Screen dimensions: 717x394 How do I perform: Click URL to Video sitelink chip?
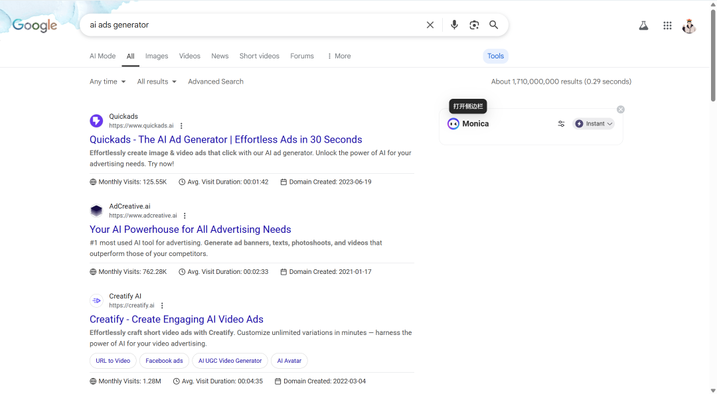tap(113, 361)
